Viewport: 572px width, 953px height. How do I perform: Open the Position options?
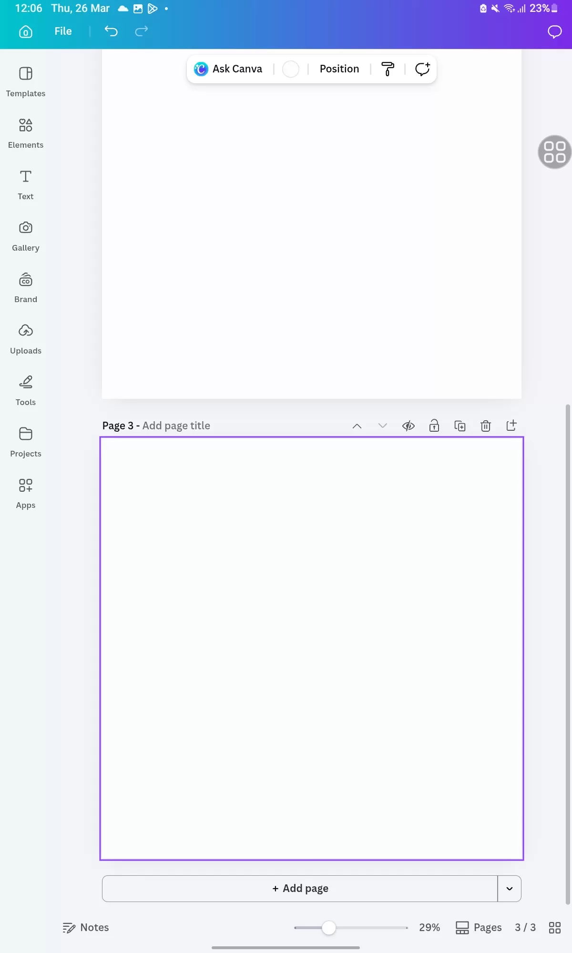tap(339, 69)
